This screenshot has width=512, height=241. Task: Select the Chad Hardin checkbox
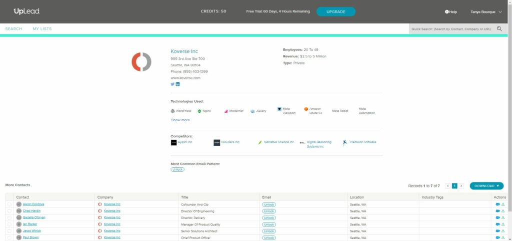point(9,211)
